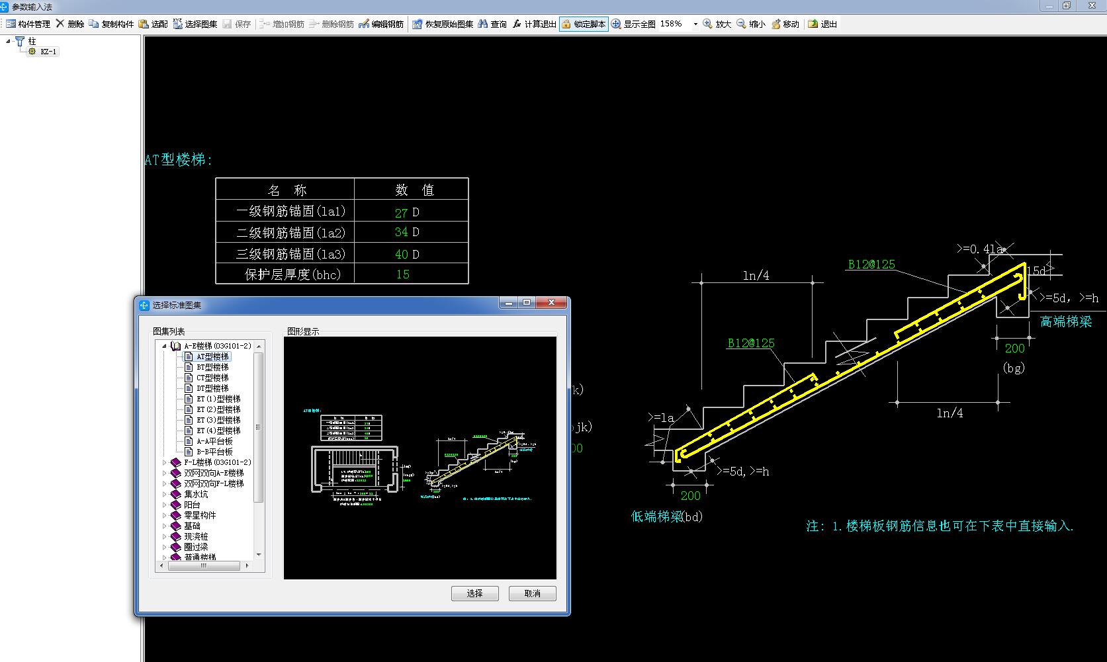Click the 查询 query binoculars button

[x=492, y=24]
